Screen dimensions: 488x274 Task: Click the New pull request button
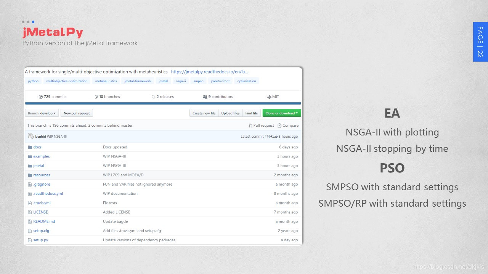(77, 113)
